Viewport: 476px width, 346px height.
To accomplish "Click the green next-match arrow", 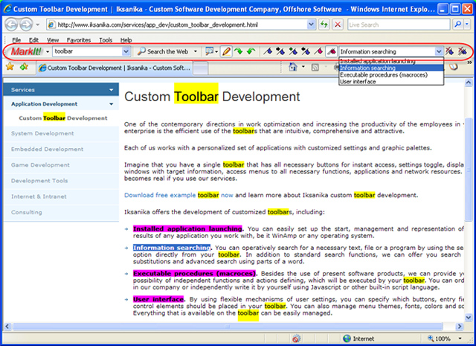I will point(238,51).
